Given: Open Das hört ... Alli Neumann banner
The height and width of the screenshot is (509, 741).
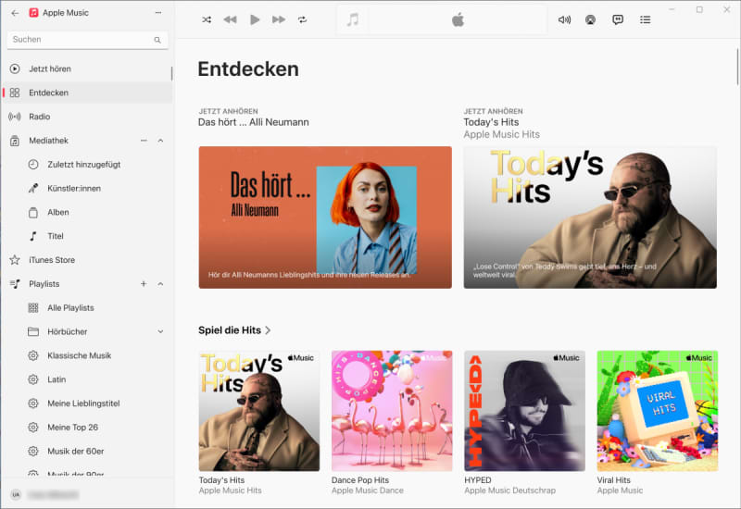Looking at the screenshot, I should [x=325, y=217].
